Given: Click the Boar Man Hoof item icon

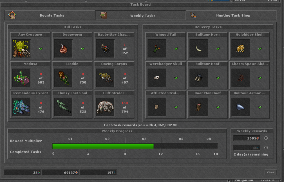Looking at the screenshot, I should [x=199, y=107].
